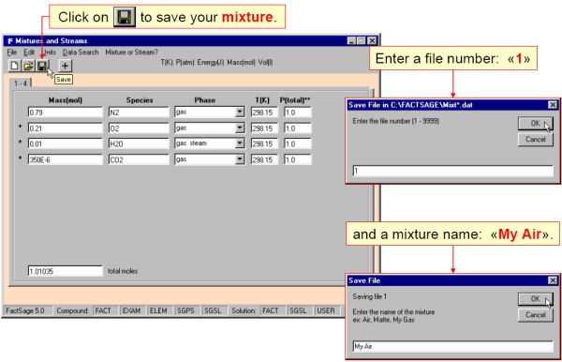Screen dimensions: 562x362
Task: Close the Save File mixture name dialog
Action: click(553, 280)
